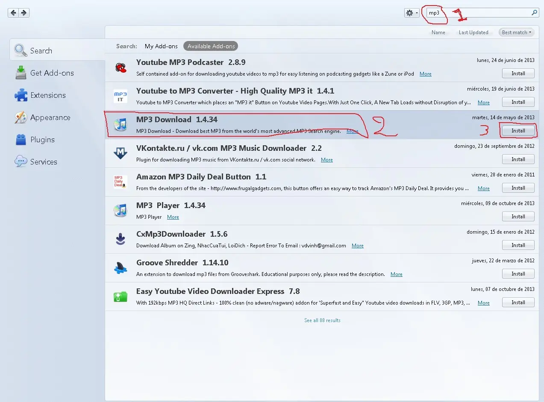Open the Extensions category
The width and height of the screenshot is (544, 402).
pos(57,95)
